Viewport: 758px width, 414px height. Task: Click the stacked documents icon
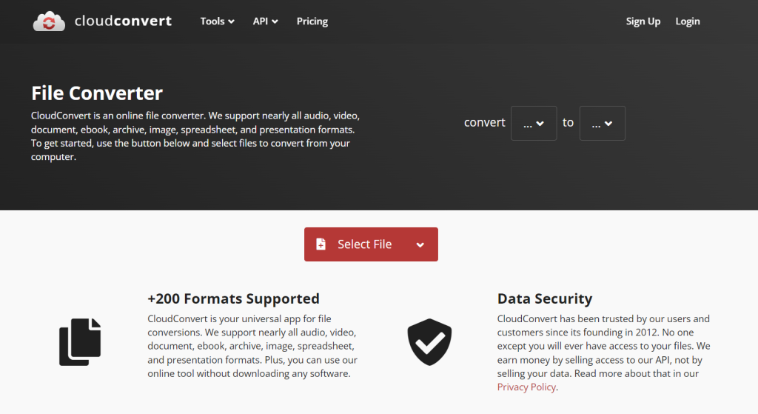tap(80, 341)
